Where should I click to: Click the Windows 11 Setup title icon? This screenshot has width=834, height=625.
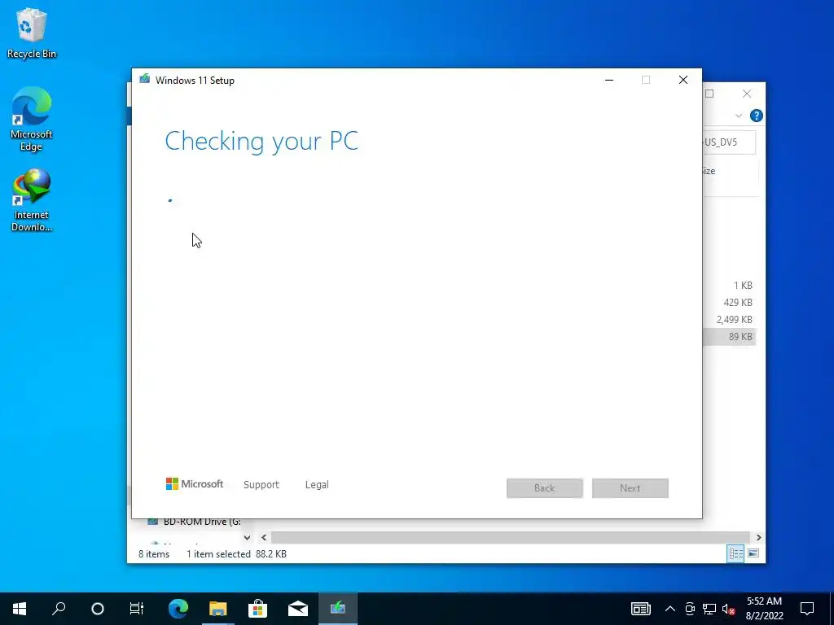click(x=144, y=80)
